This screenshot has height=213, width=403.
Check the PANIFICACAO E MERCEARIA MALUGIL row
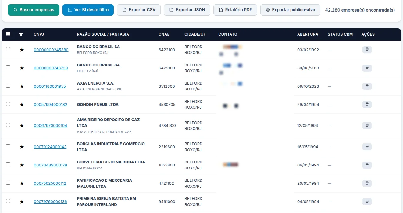tap(8, 183)
